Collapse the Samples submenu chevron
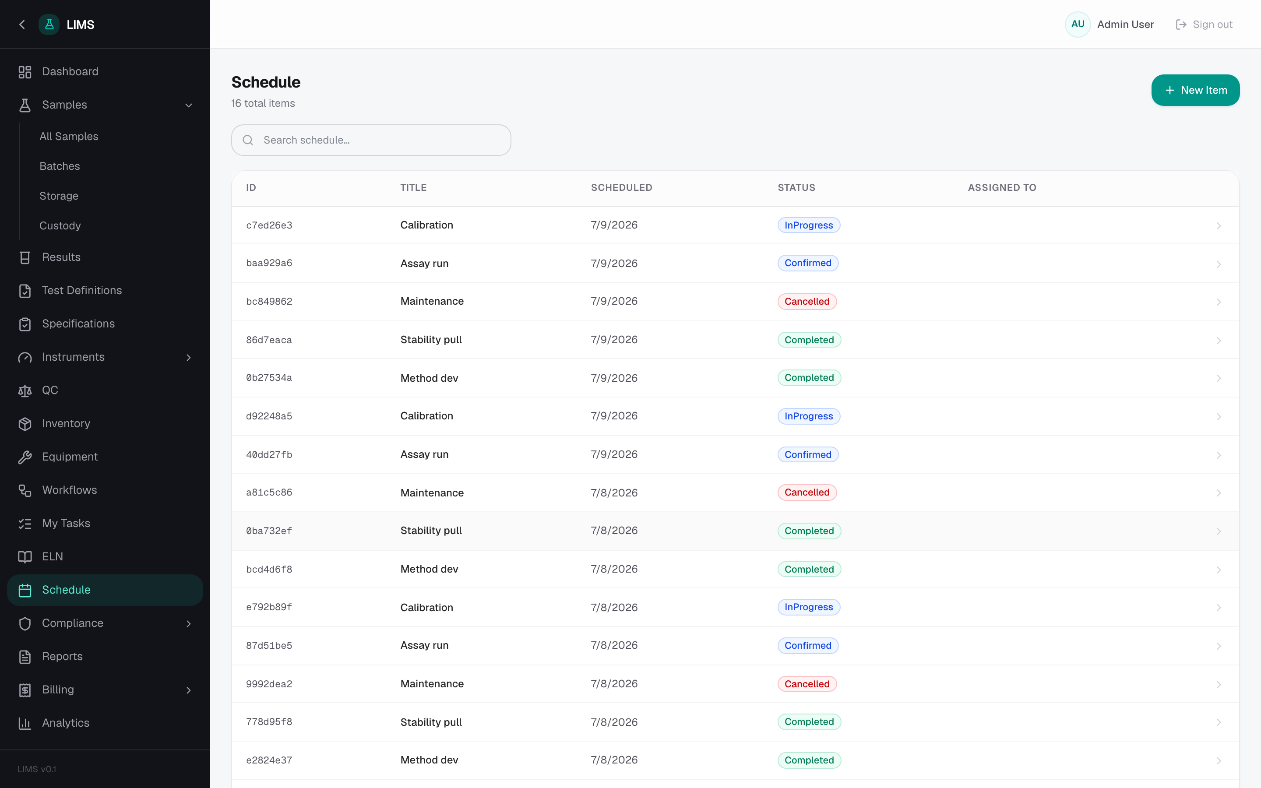The height and width of the screenshot is (788, 1261). click(189, 105)
